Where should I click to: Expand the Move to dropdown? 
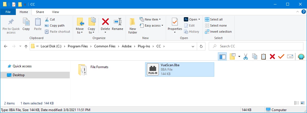(82, 32)
